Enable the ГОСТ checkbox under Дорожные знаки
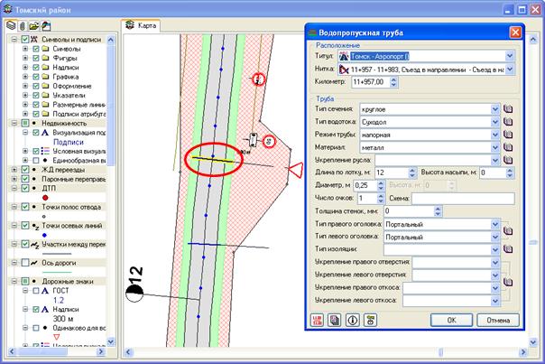This screenshot has height=364, width=545. 36,292
